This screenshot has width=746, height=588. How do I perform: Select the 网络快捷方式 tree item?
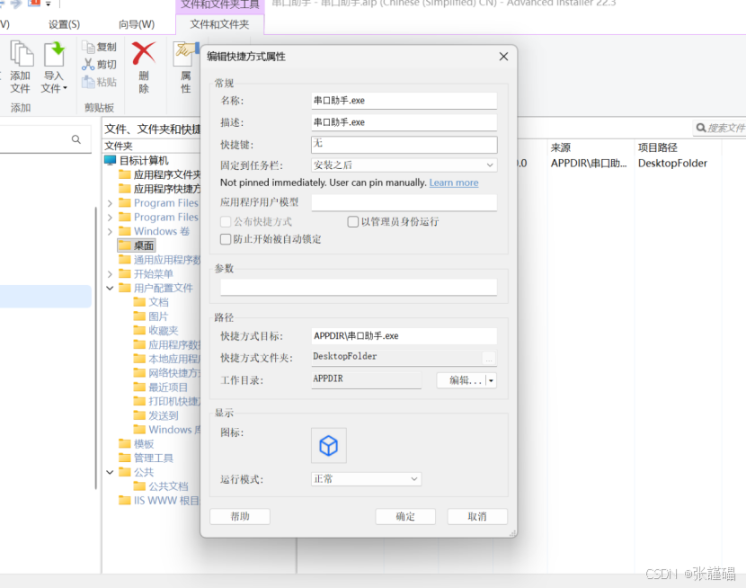(x=167, y=373)
